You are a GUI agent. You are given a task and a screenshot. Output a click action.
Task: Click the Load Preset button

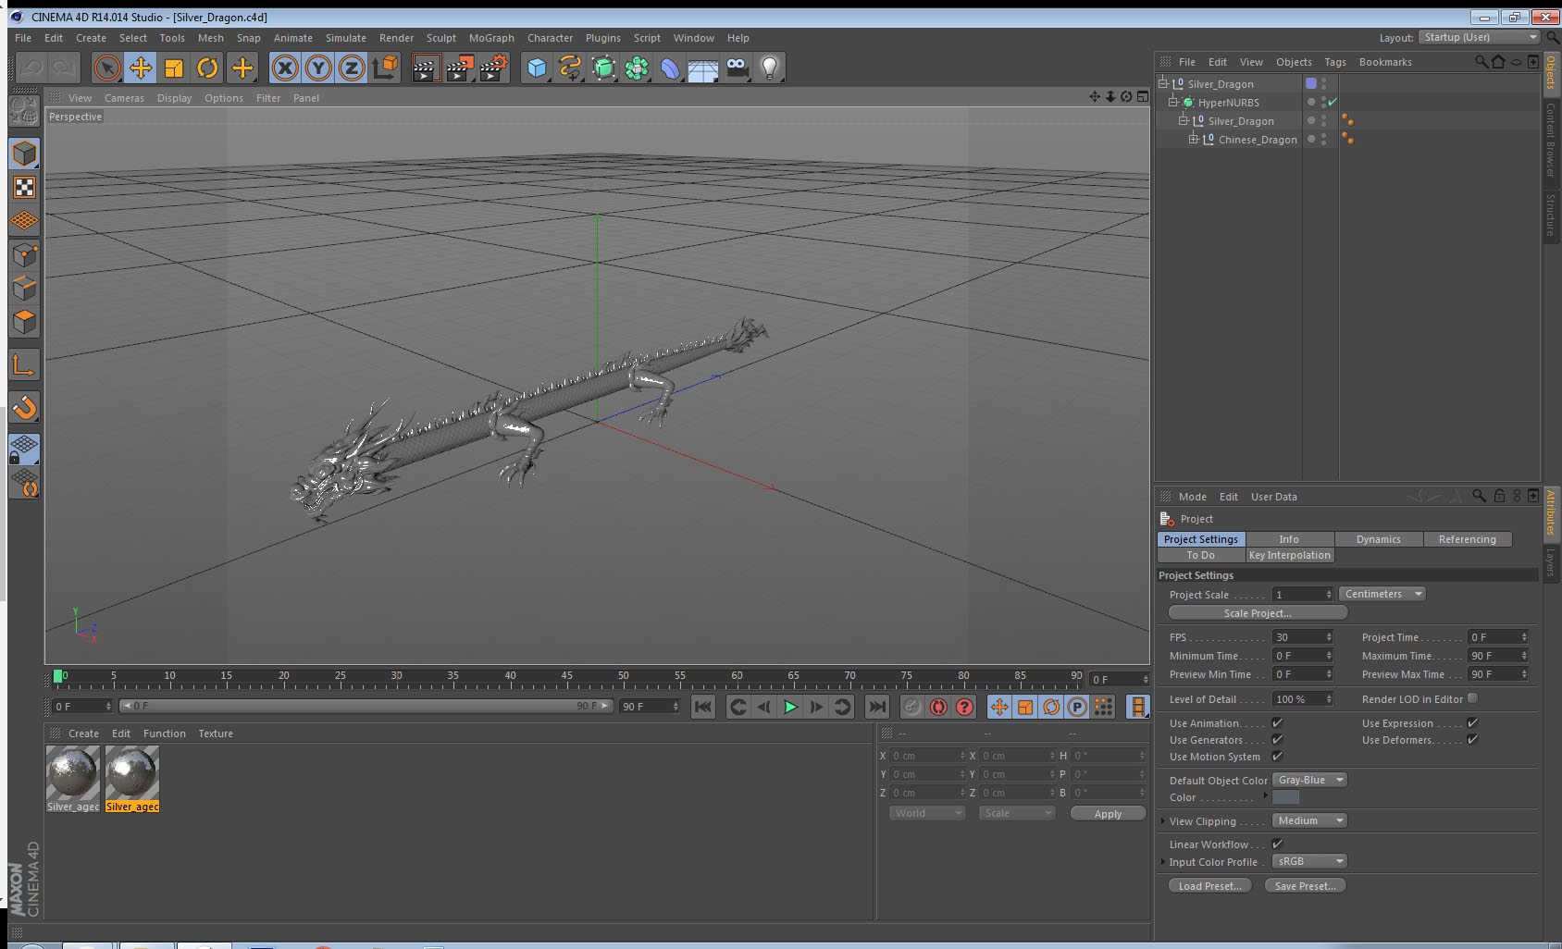[1209, 885]
